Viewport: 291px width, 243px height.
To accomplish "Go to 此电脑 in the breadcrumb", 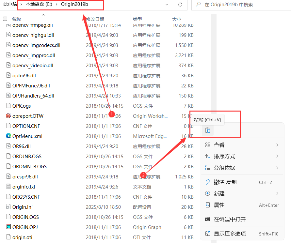I will point(10,4).
